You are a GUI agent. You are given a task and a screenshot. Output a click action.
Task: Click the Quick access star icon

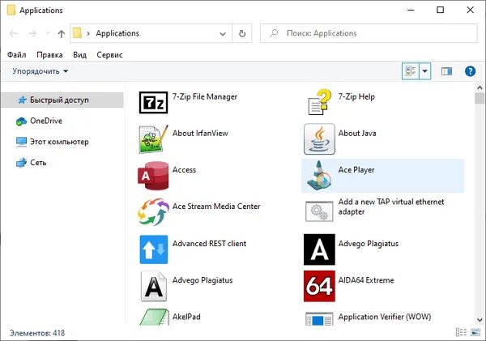(x=23, y=100)
